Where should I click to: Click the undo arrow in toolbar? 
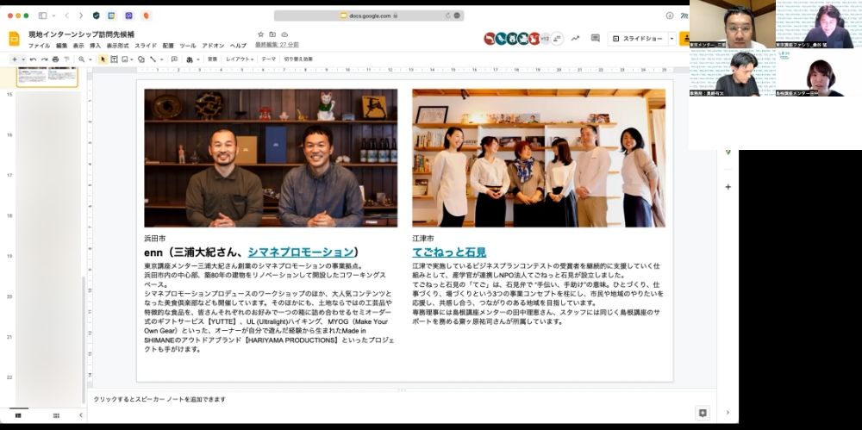tap(34, 59)
